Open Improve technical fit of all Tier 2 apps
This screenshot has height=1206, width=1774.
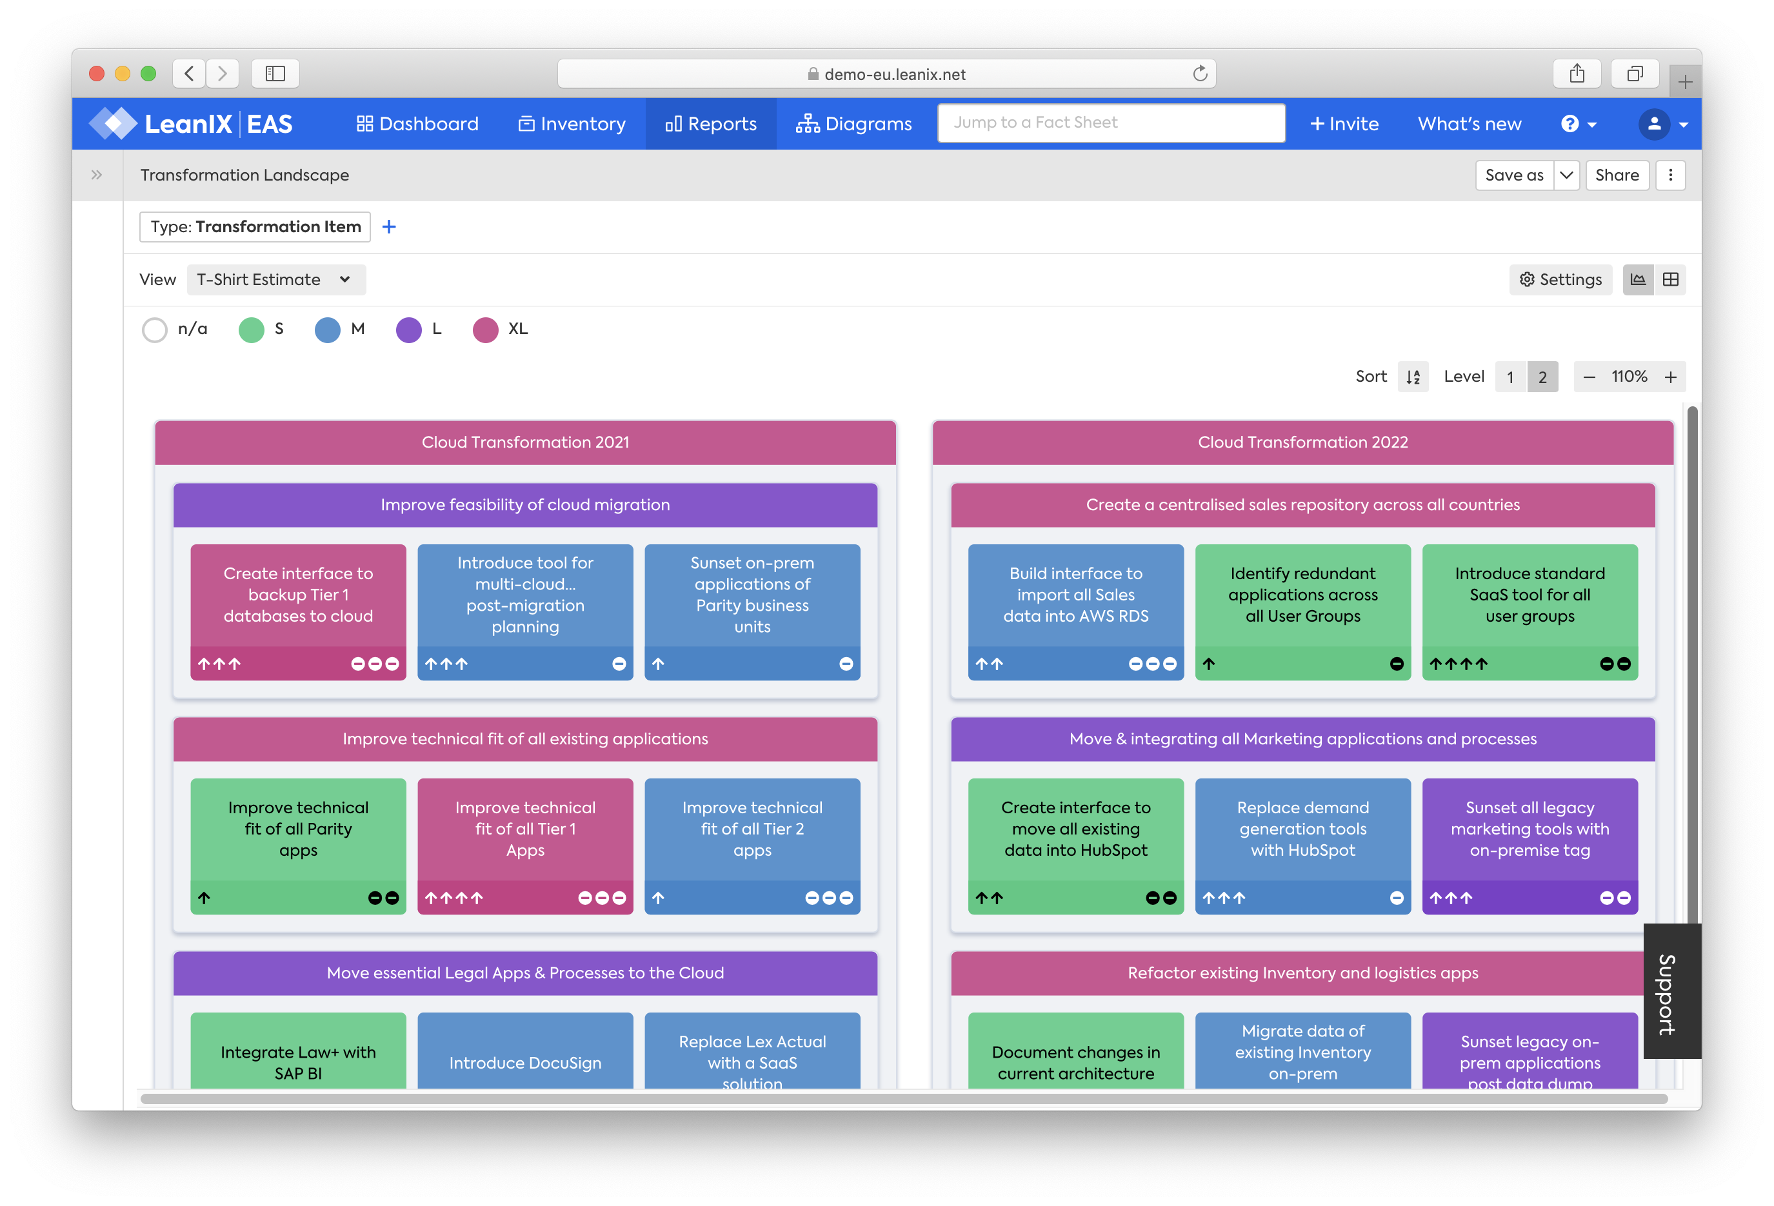pos(752,847)
